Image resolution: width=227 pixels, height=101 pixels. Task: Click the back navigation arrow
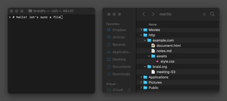pyautogui.click(x=143, y=14)
